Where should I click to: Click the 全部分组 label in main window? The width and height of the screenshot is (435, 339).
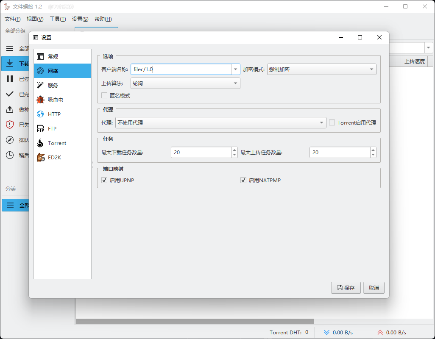15,31
